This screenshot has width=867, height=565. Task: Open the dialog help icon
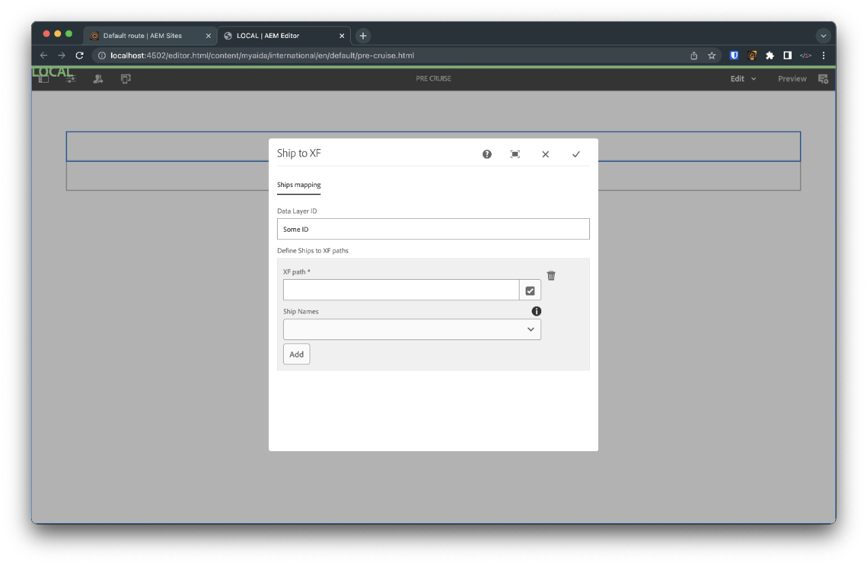486,154
